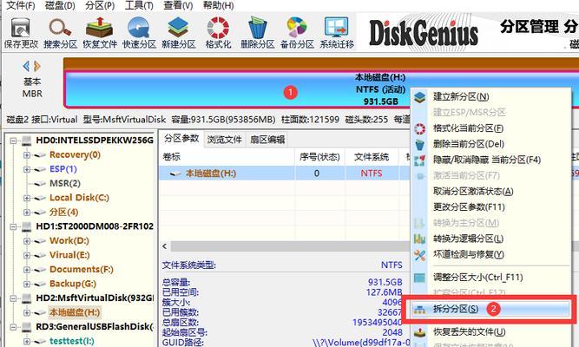Viewport: 579px width, 347px height.
Task: Expand the Work(D:) node
Action: 27,241
